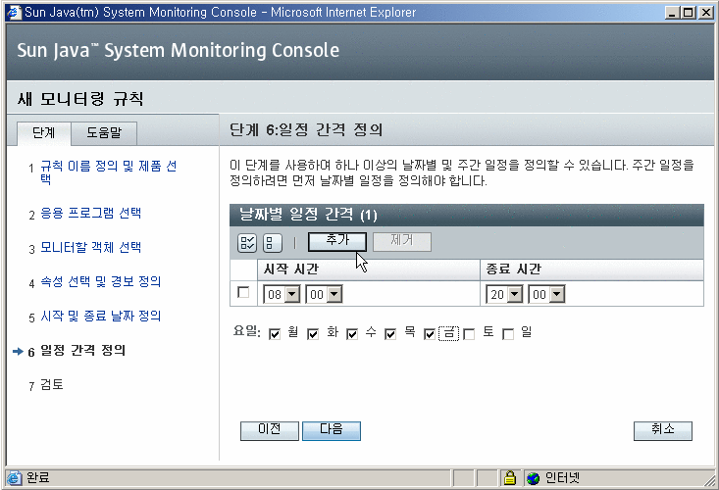This screenshot has width=719, height=490.
Task: Click the 새 모니터링 규칙 heading
Action: 80,98
